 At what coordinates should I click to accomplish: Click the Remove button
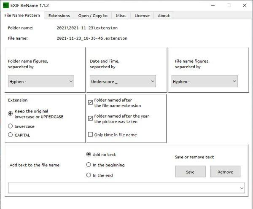pyautogui.click(x=225, y=171)
